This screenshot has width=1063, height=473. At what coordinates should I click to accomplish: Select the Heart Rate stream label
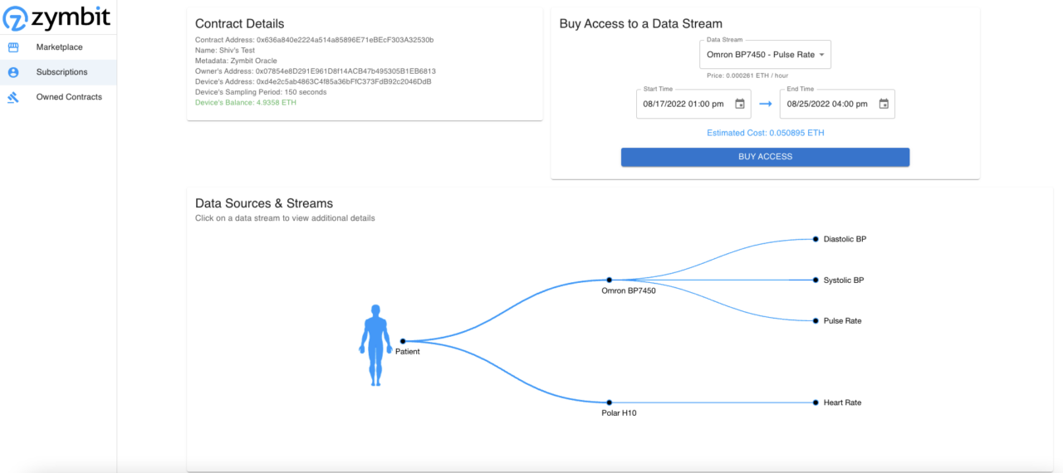coord(842,402)
